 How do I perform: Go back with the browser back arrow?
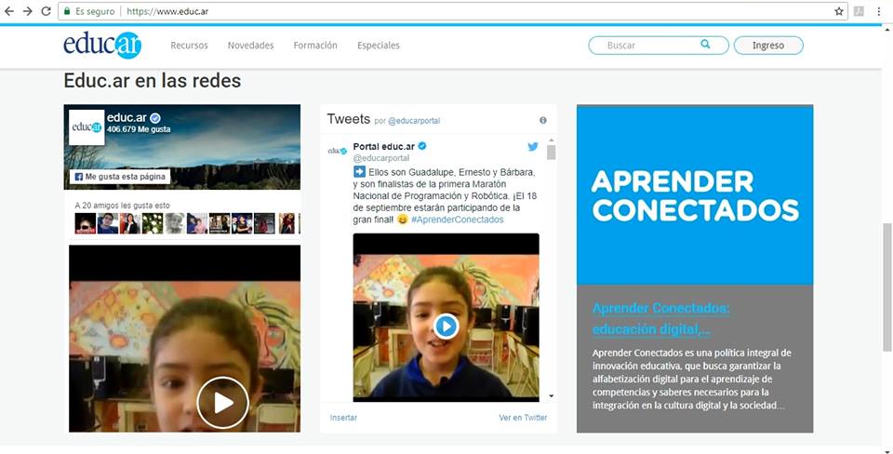coord(9,11)
